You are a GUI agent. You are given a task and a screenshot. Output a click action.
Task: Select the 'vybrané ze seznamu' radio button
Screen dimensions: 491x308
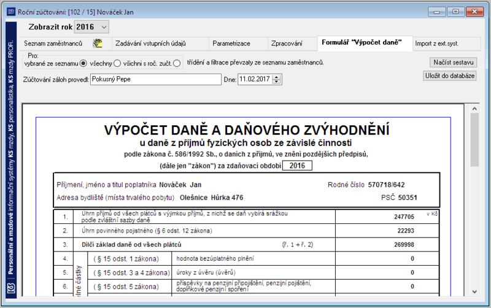83,63
